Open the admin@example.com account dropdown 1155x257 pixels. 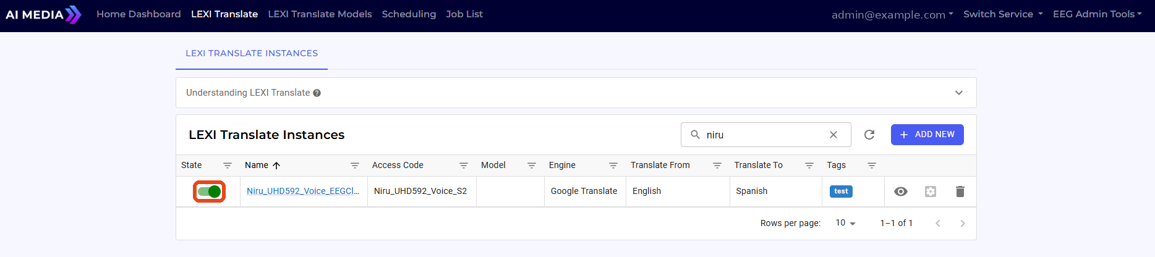coord(892,14)
